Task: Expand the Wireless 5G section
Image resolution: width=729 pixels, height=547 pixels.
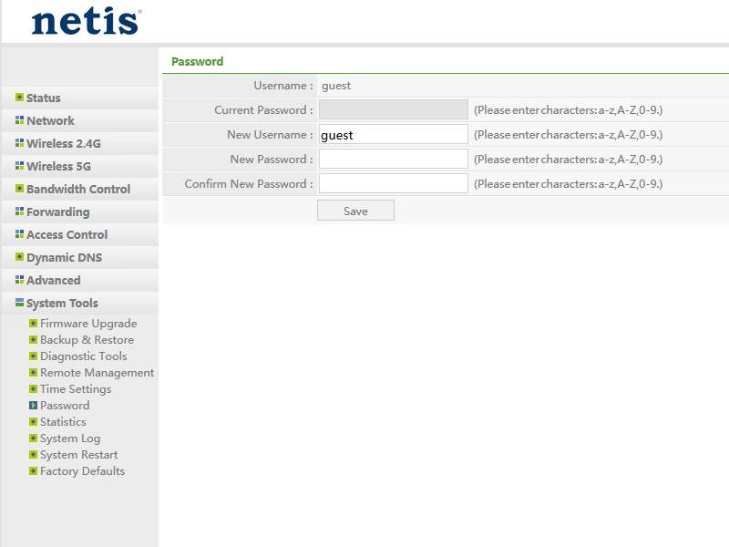Action: click(58, 166)
